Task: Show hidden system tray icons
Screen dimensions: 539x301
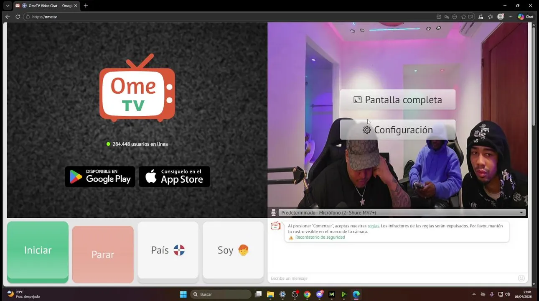Action: tap(474, 294)
